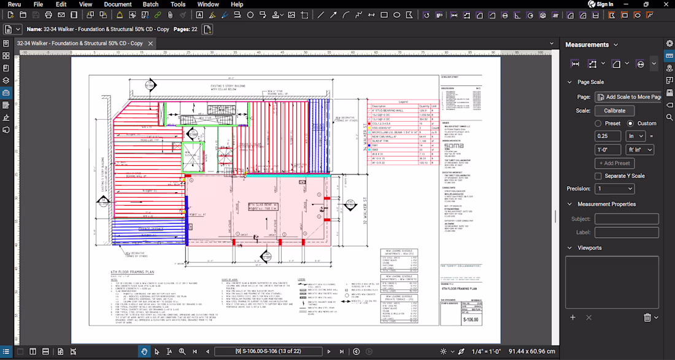
Task: Open the Batch menu
Action: coord(150,4)
